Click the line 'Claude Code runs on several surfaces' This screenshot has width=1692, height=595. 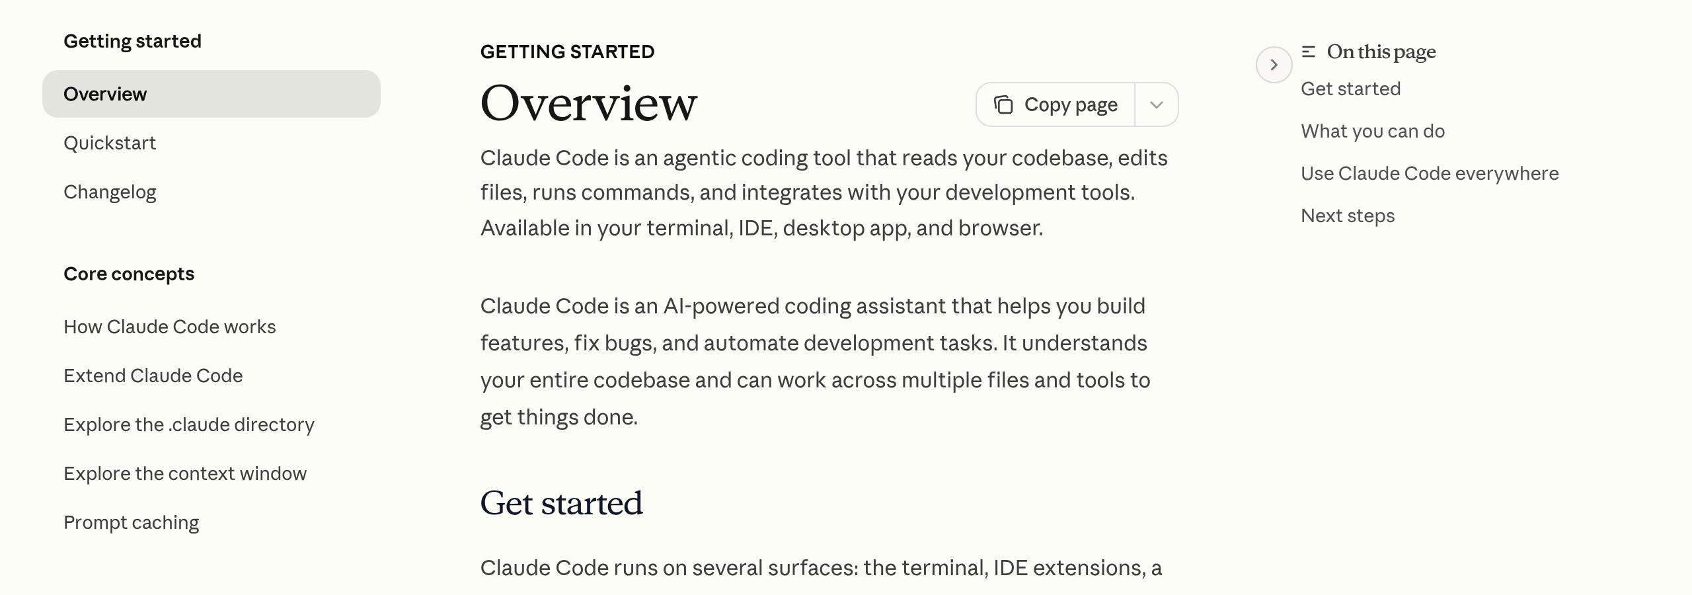click(x=821, y=568)
